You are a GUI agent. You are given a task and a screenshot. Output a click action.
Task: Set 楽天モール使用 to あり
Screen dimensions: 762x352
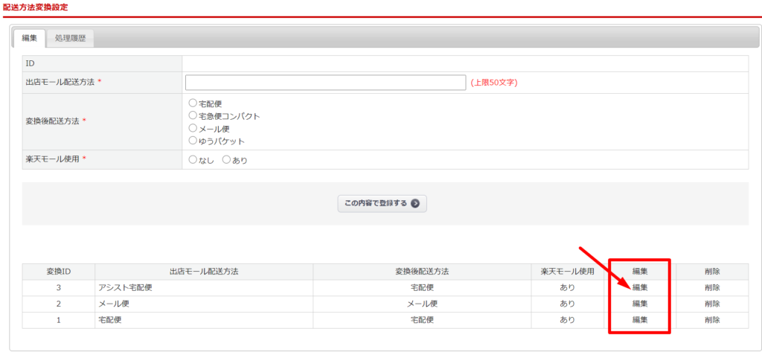pos(226,159)
